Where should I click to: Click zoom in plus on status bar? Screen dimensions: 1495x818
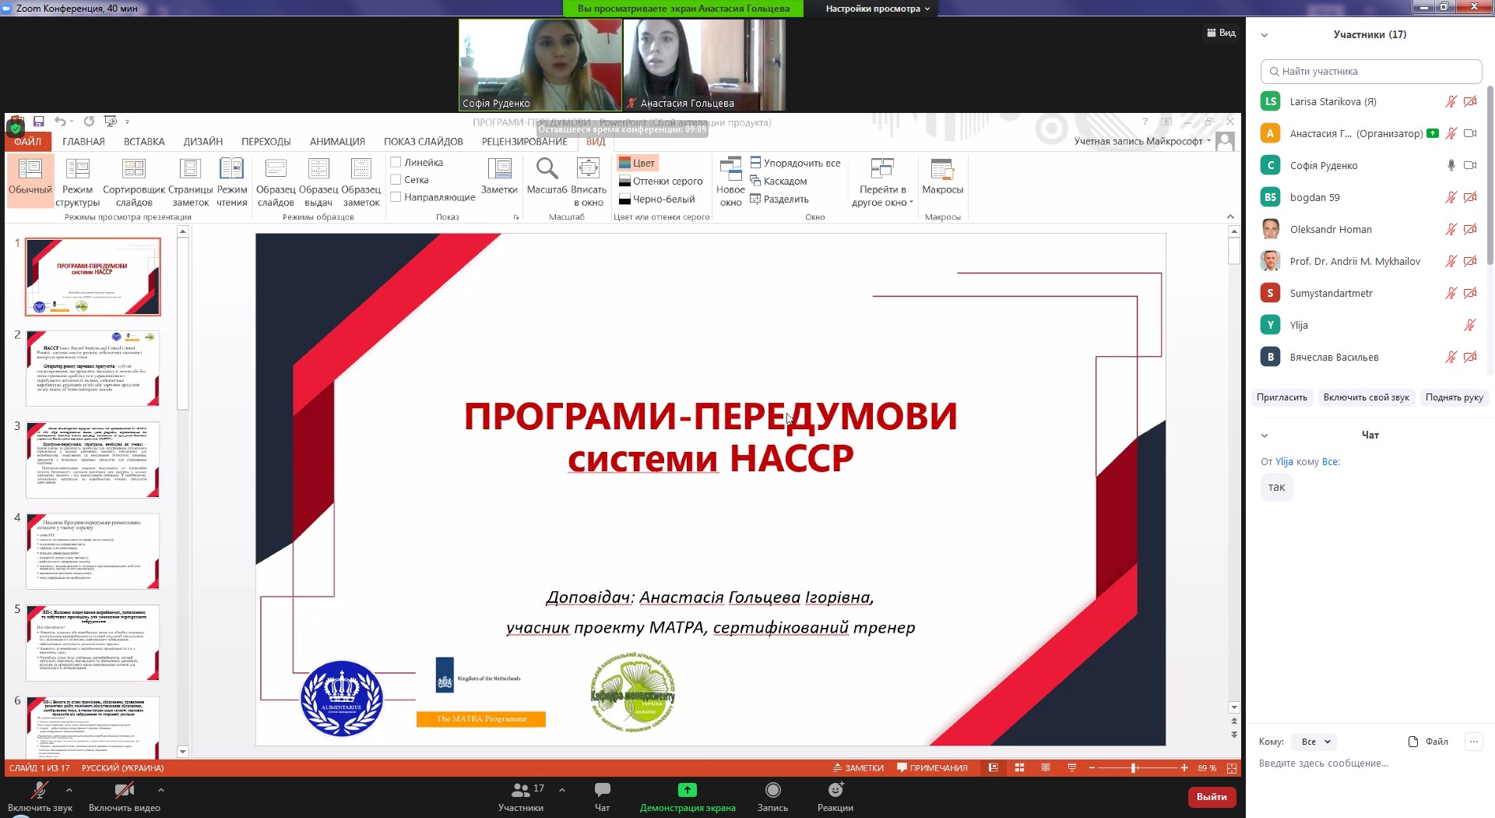tap(1184, 768)
